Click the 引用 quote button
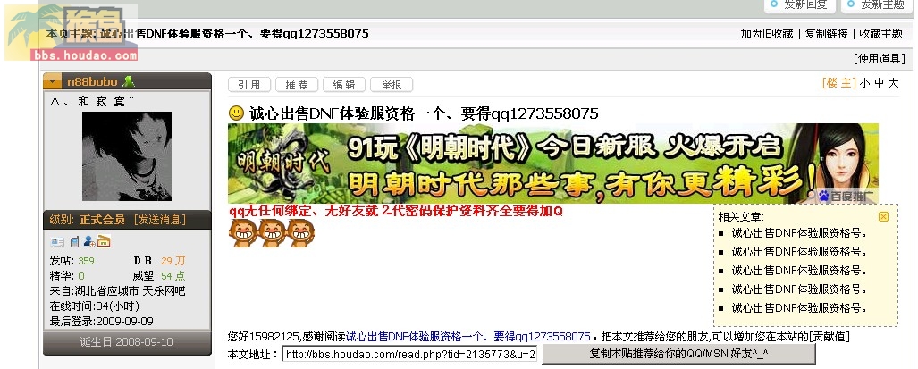Viewport: 918px width, 369px height. coord(249,85)
